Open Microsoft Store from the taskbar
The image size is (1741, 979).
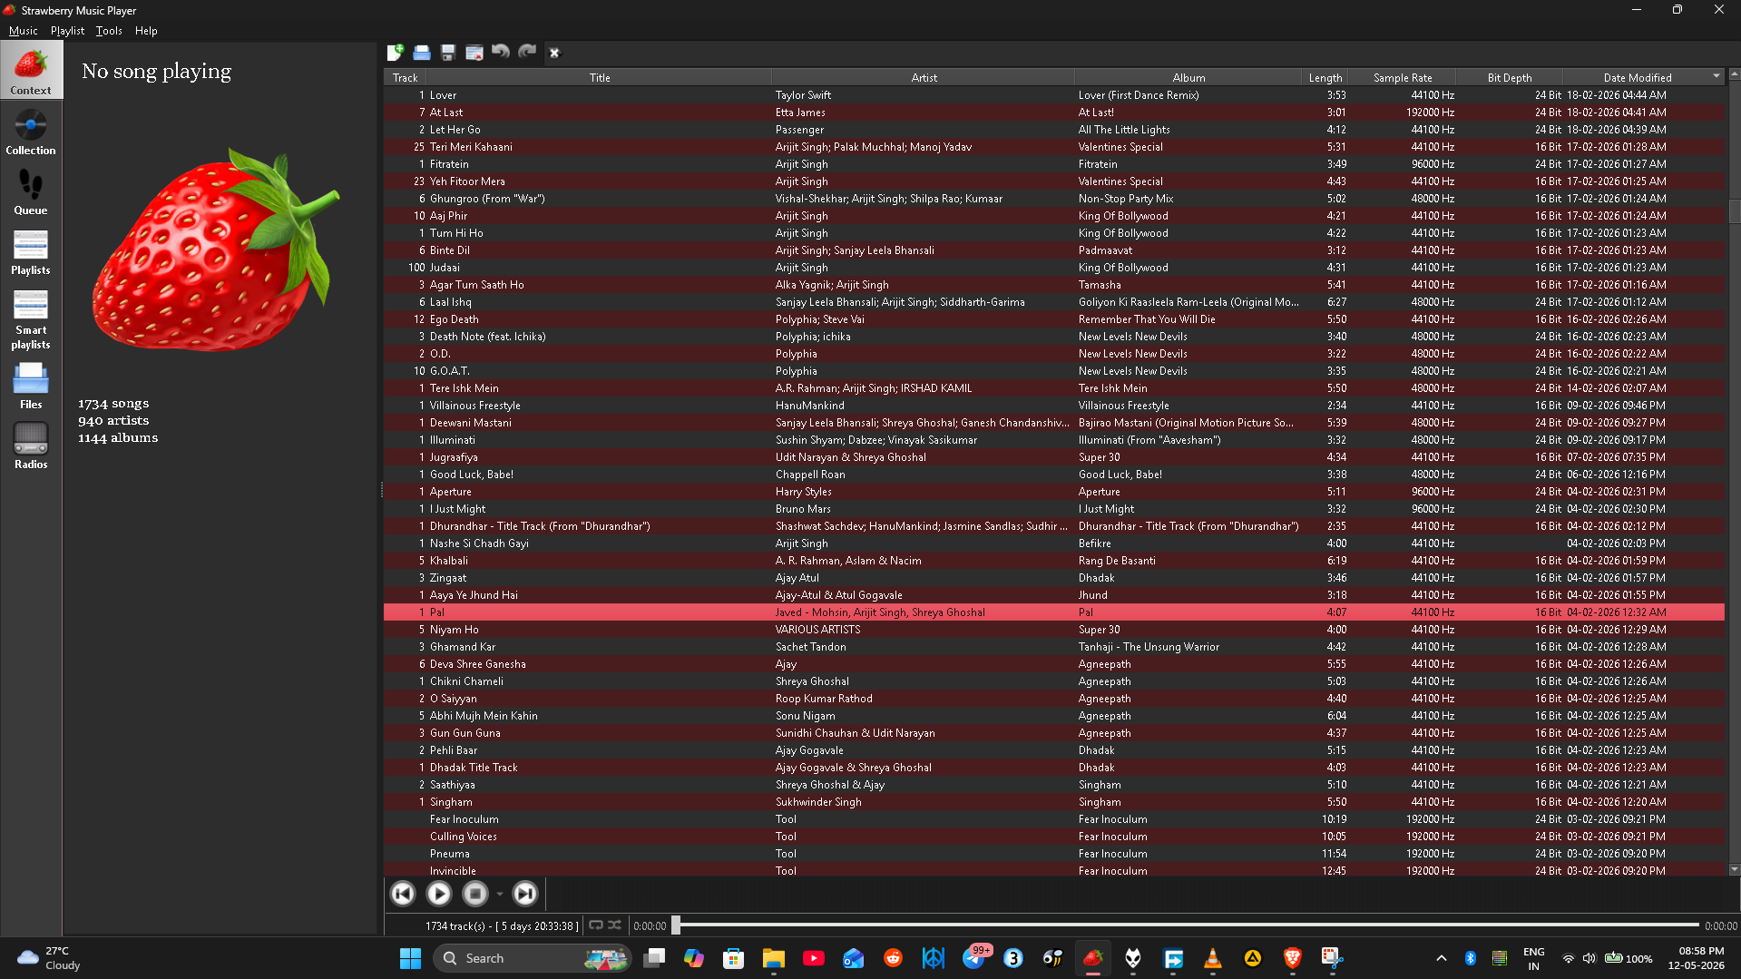click(x=734, y=958)
